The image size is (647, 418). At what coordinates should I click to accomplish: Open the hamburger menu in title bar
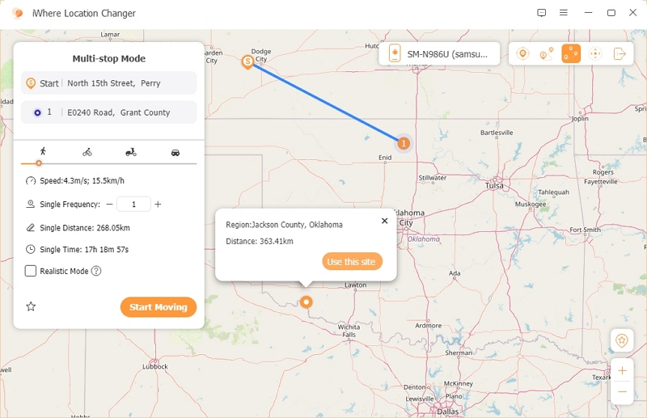564,13
